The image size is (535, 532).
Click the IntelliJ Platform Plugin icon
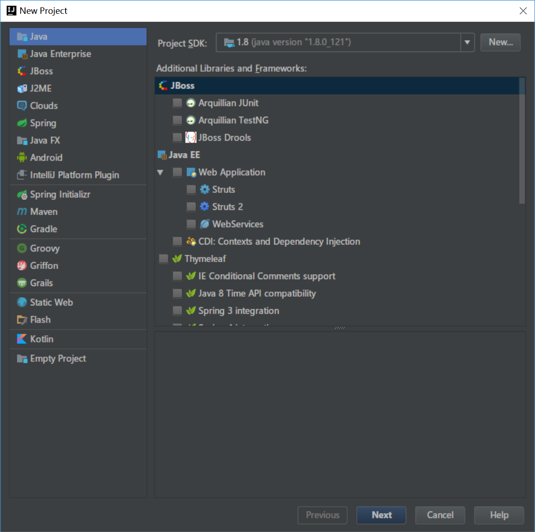click(22, 175)
